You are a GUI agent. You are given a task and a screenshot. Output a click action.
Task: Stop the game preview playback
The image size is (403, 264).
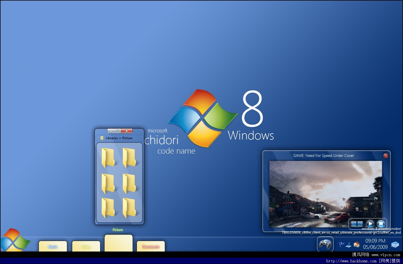point(381,224)
